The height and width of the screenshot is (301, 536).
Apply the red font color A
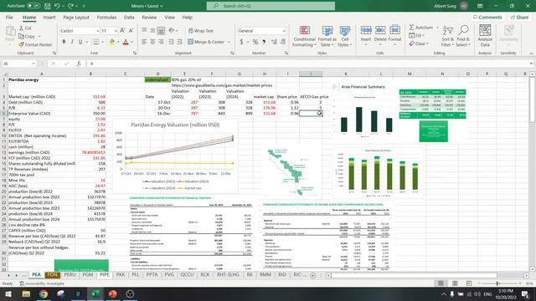coord(126,42)
